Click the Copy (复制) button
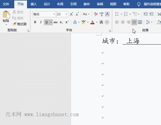 pyautogui.click(x=18, y=18)
